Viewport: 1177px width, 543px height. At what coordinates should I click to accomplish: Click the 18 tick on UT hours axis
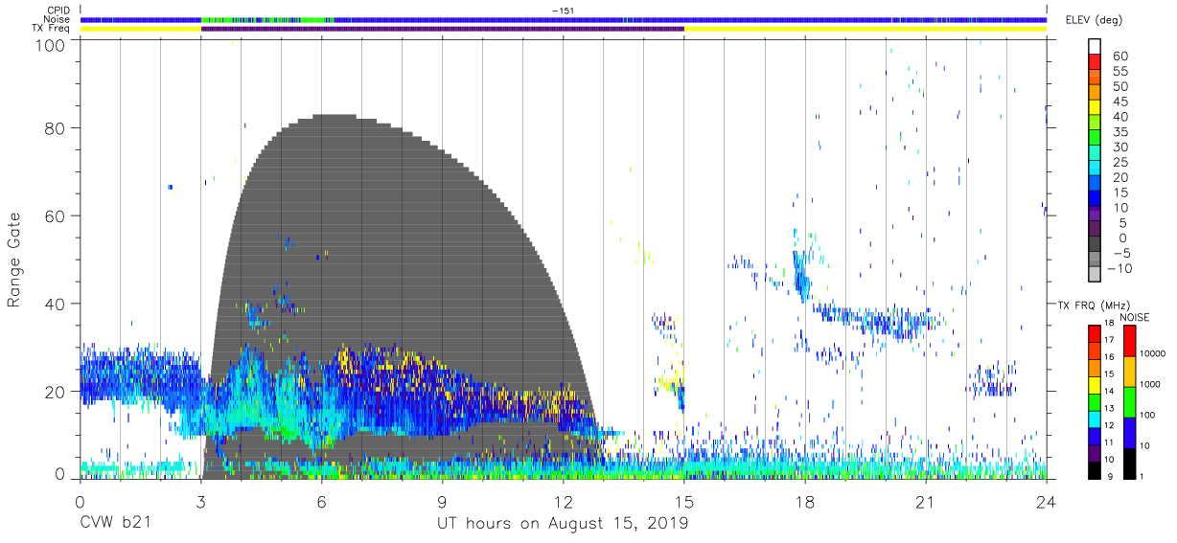click(805, 502)
